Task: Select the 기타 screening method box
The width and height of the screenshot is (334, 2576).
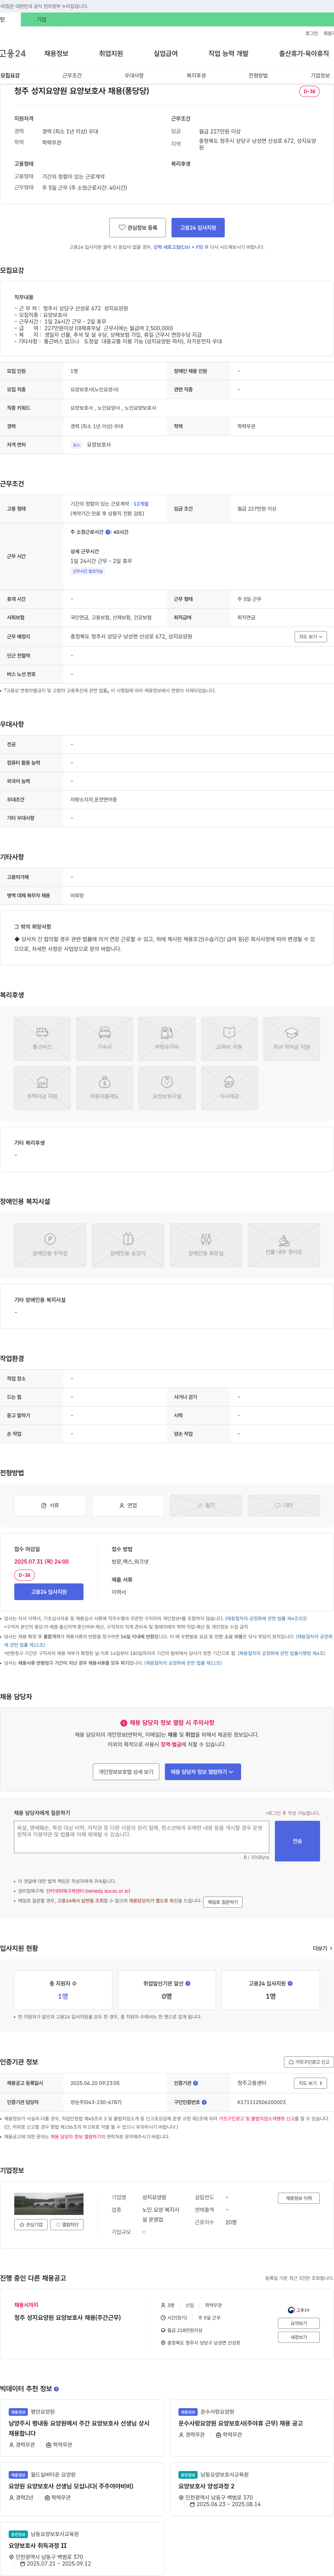Action: [284, 1504]
